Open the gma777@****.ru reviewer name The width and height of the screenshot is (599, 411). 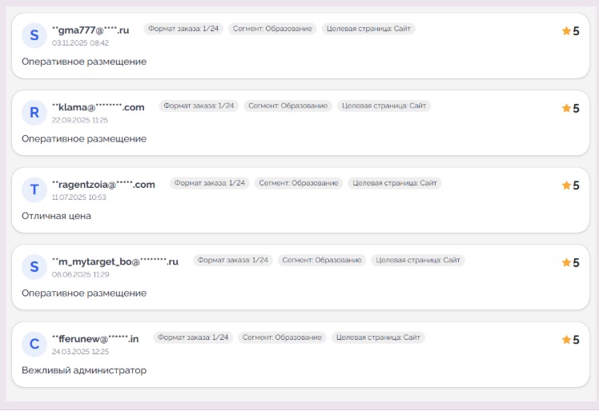(x=90, y=30)
